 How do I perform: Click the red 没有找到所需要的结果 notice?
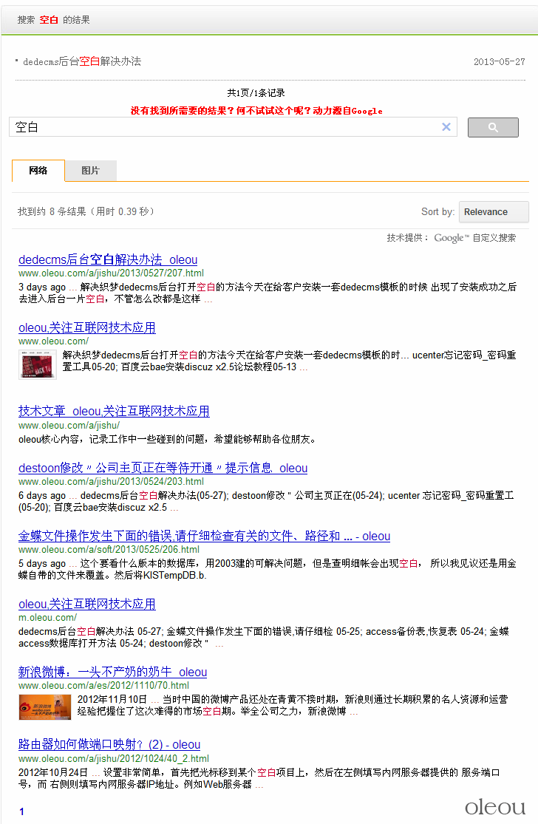pos(256,111)
